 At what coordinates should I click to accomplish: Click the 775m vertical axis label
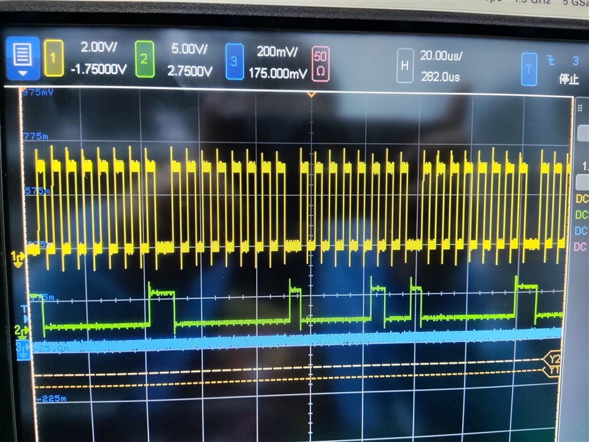36,136
